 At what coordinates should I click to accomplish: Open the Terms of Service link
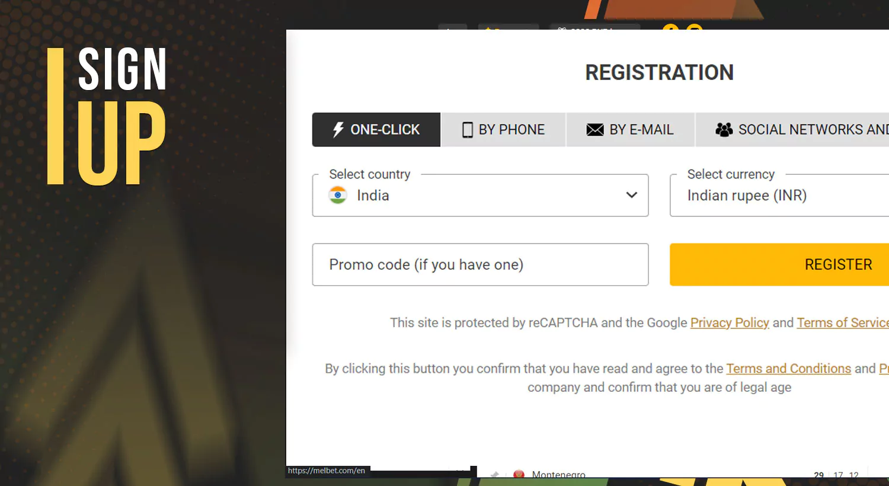842,322
